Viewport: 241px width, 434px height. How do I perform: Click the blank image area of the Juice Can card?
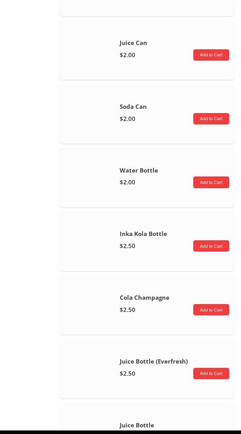pyautogui.click(x=89, y=50)
